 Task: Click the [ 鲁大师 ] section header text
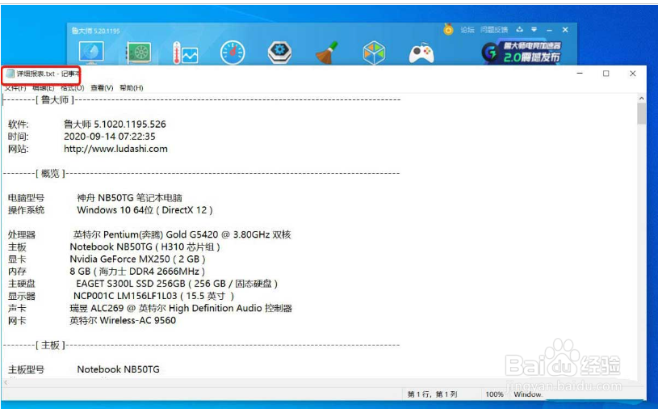pos(55,100)
